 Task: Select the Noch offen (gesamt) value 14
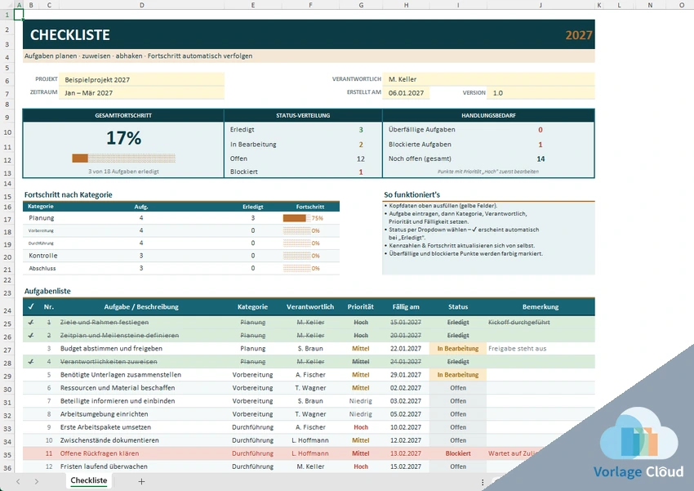541,159
